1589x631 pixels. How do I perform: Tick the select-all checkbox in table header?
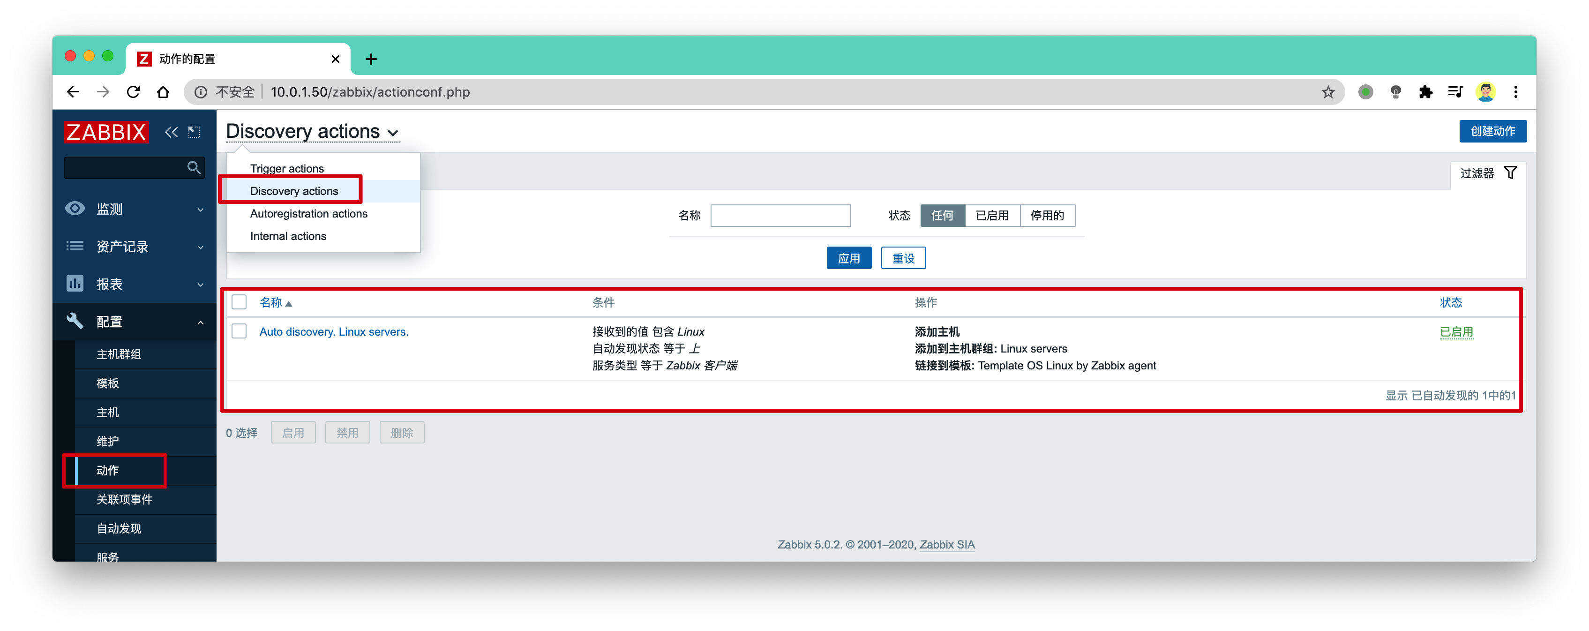pyautogui.click(x=240, y=302)
